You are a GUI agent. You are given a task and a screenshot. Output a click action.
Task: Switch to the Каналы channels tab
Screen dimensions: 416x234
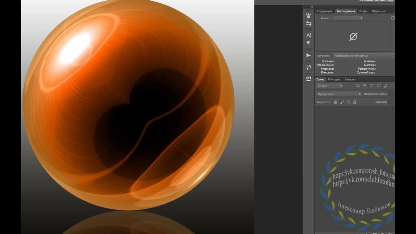click(x=350, y=79)
